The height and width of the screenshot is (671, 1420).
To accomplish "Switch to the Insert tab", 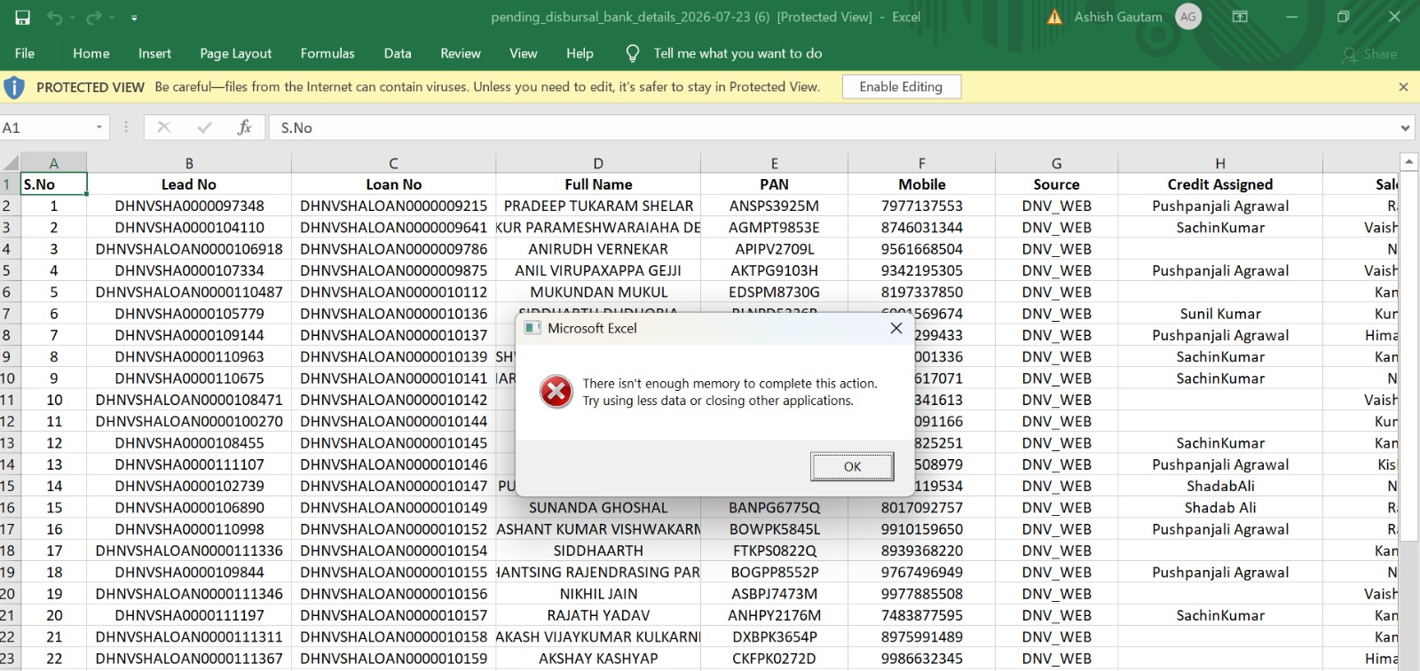I will point(154,53).
